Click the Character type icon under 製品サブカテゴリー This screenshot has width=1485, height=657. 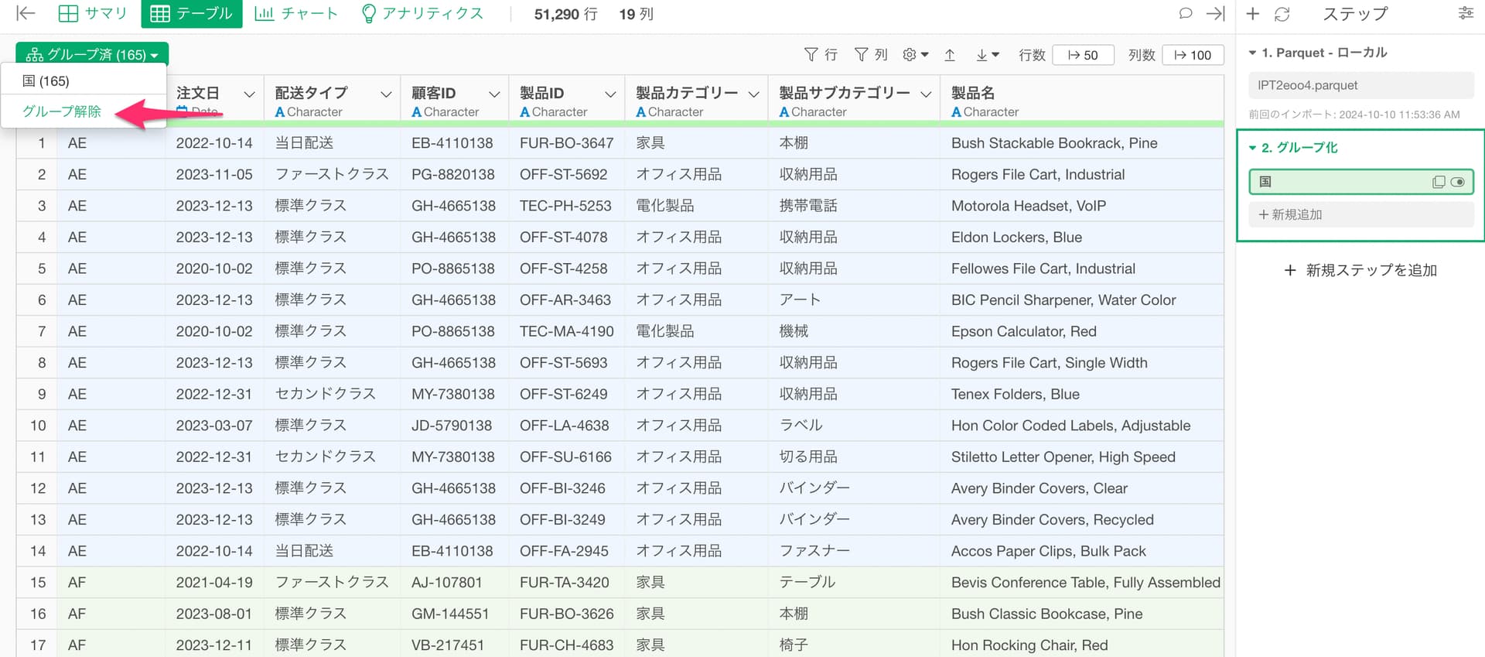click(x=784, y=112)
